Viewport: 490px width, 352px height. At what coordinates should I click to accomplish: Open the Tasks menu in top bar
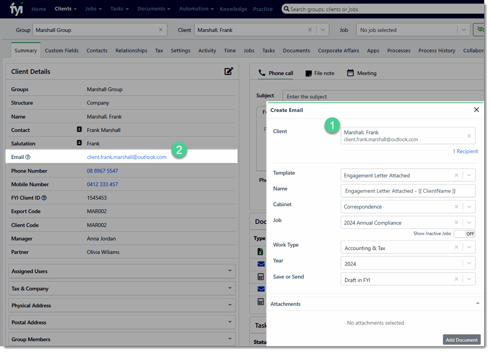point(119,9)
